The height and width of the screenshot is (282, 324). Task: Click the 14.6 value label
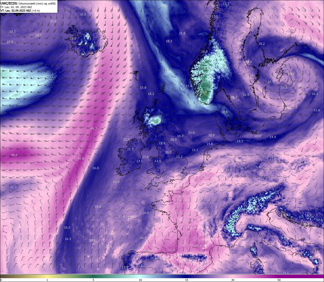(273, 159)
